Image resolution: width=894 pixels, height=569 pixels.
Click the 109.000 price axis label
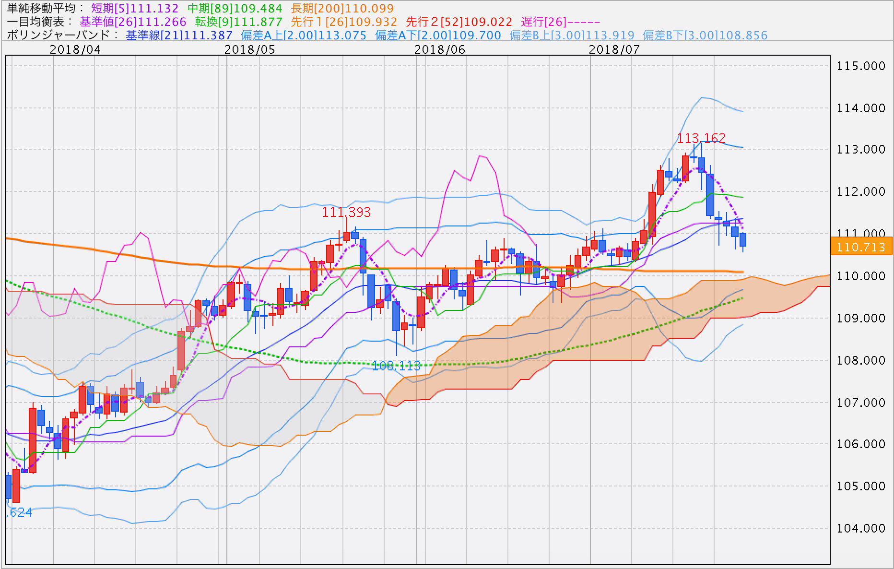[x=861, y=319]
